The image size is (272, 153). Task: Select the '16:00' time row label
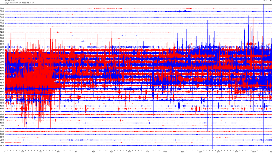[2, 103]
